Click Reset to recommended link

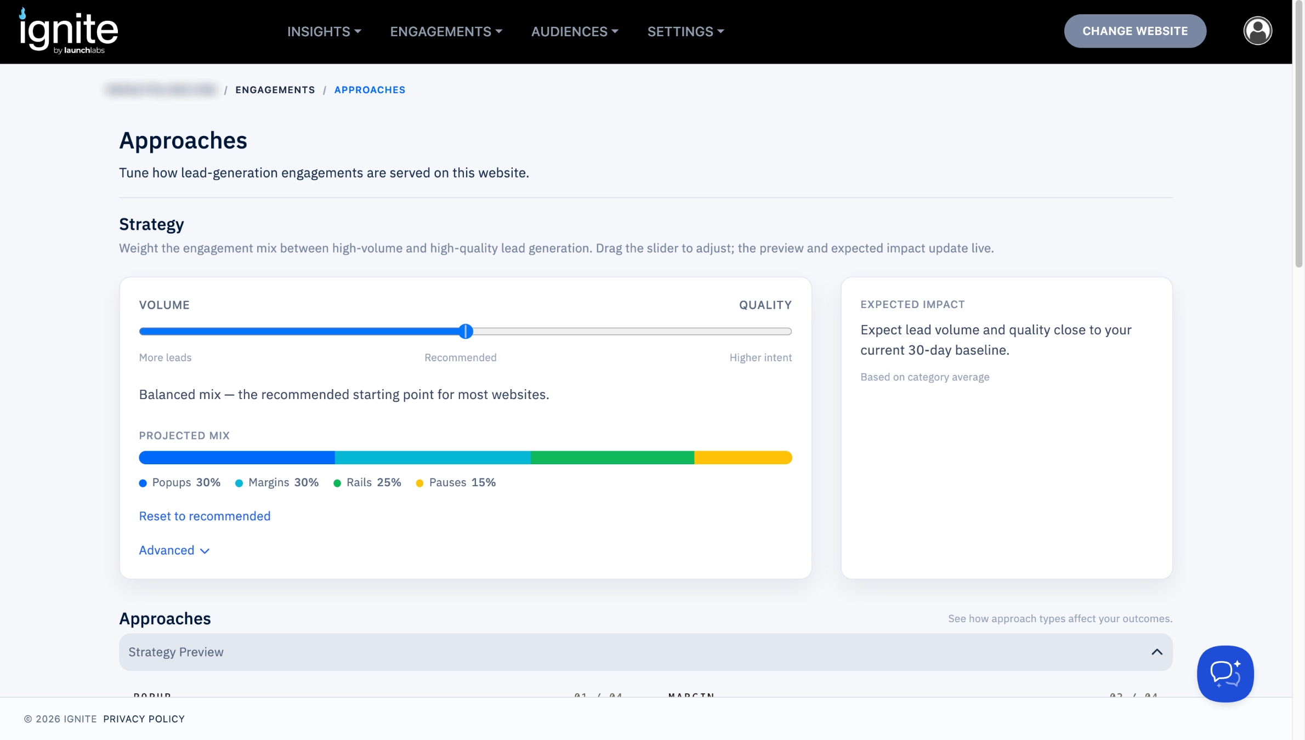[205, 516]
